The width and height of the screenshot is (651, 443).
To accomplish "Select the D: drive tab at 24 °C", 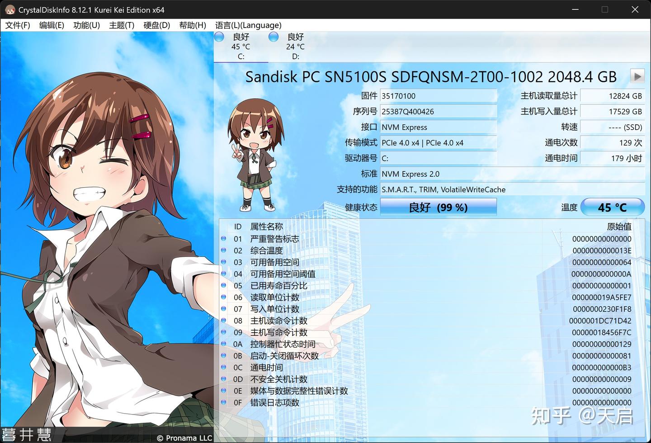I will [x=295, y=47].
